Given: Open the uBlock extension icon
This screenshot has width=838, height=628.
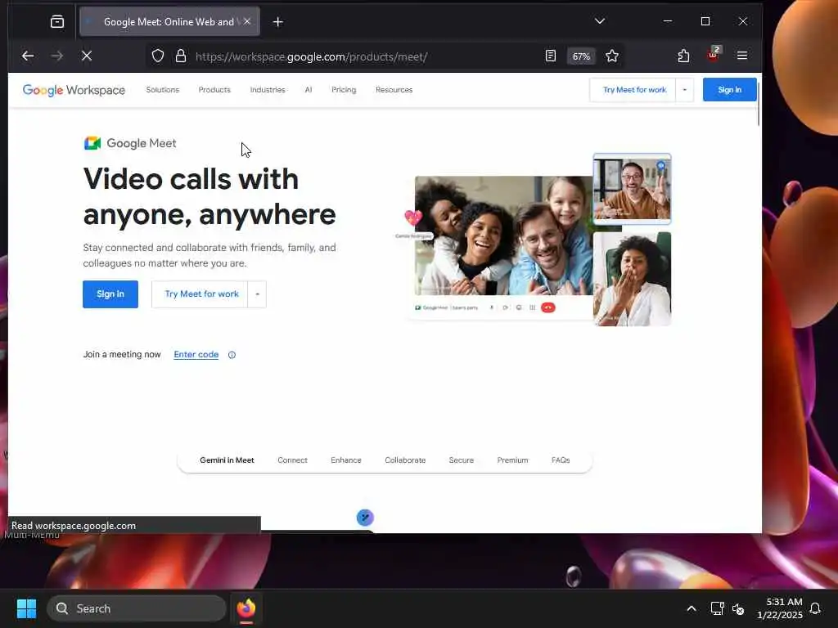Looking at the screenshot, I should point(714,55).
